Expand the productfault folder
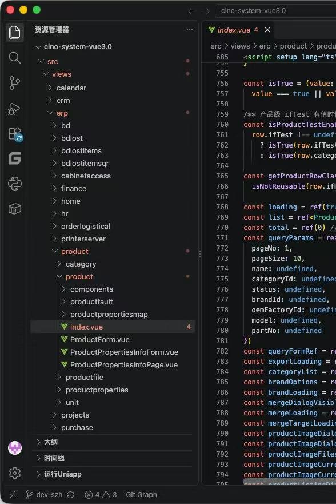336x504 pixels. pyautogui.click(x=113, y=301)
